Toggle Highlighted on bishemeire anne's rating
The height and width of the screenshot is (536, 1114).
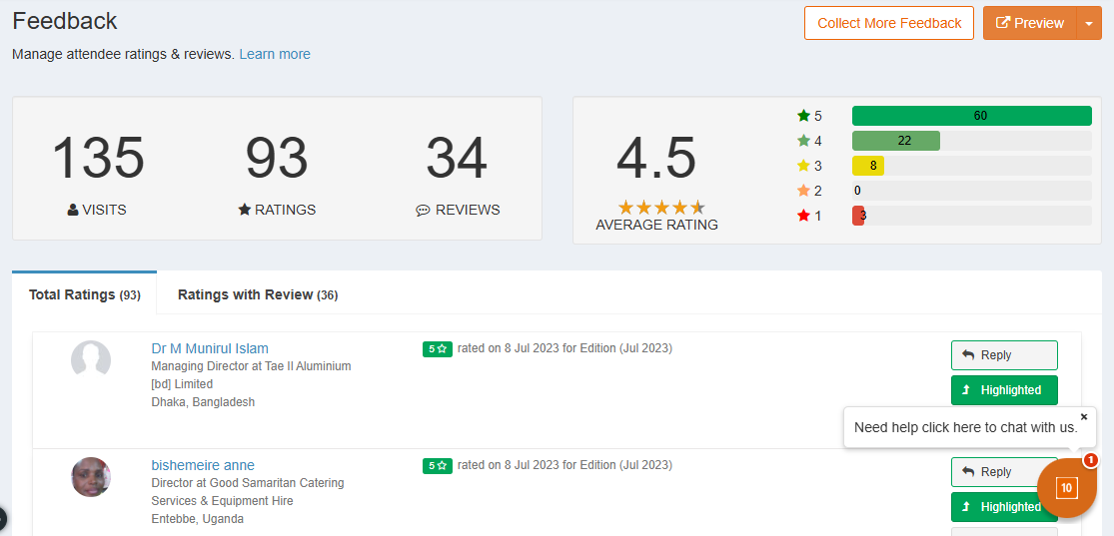pyautogui.click(x=1003, y=507)
